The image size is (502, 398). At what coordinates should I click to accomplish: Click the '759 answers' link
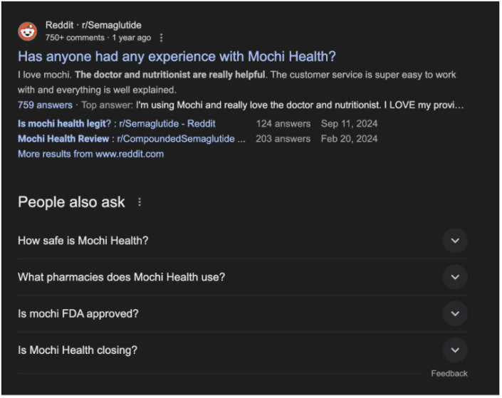[x=45, y=105]
